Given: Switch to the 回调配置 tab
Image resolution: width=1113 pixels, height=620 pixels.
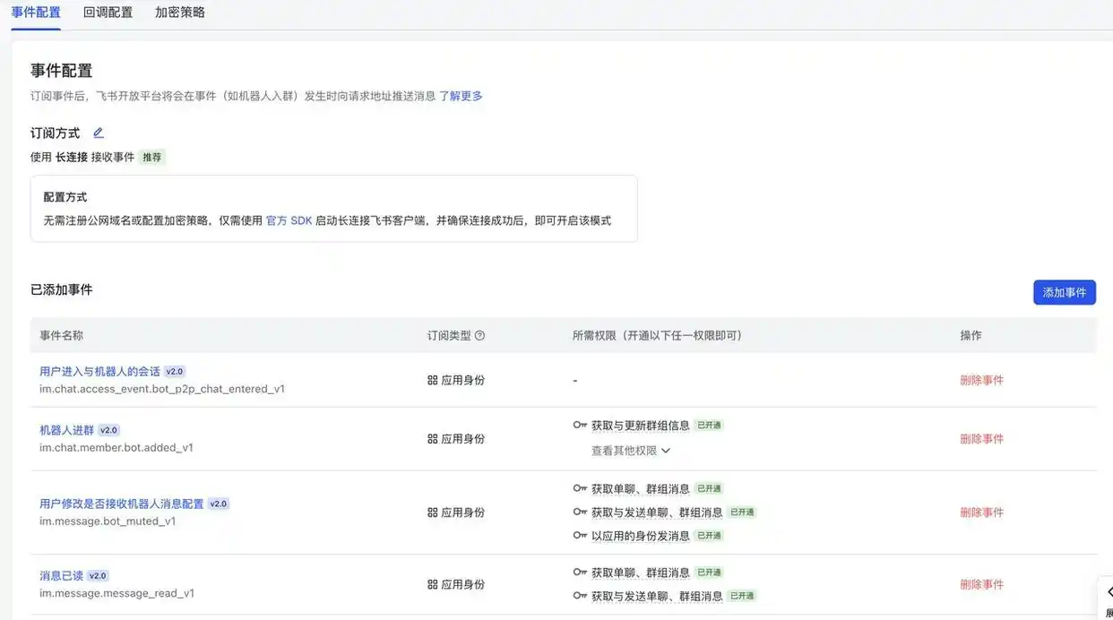Looking at the screenshot, I should coord(107,13).
